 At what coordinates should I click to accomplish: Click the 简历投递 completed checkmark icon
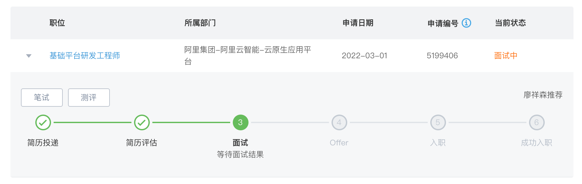(43, 122)
